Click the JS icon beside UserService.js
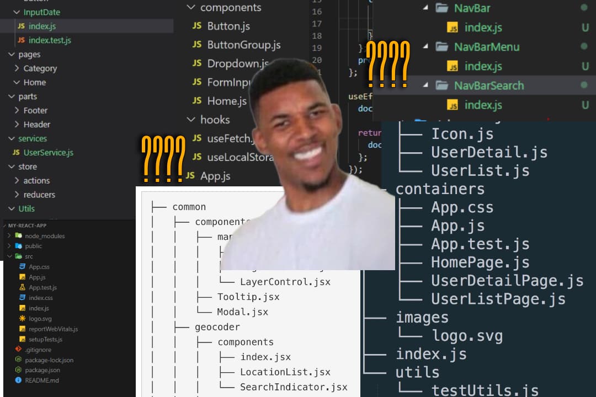The image size is (596, 397). tap(17, 153)
